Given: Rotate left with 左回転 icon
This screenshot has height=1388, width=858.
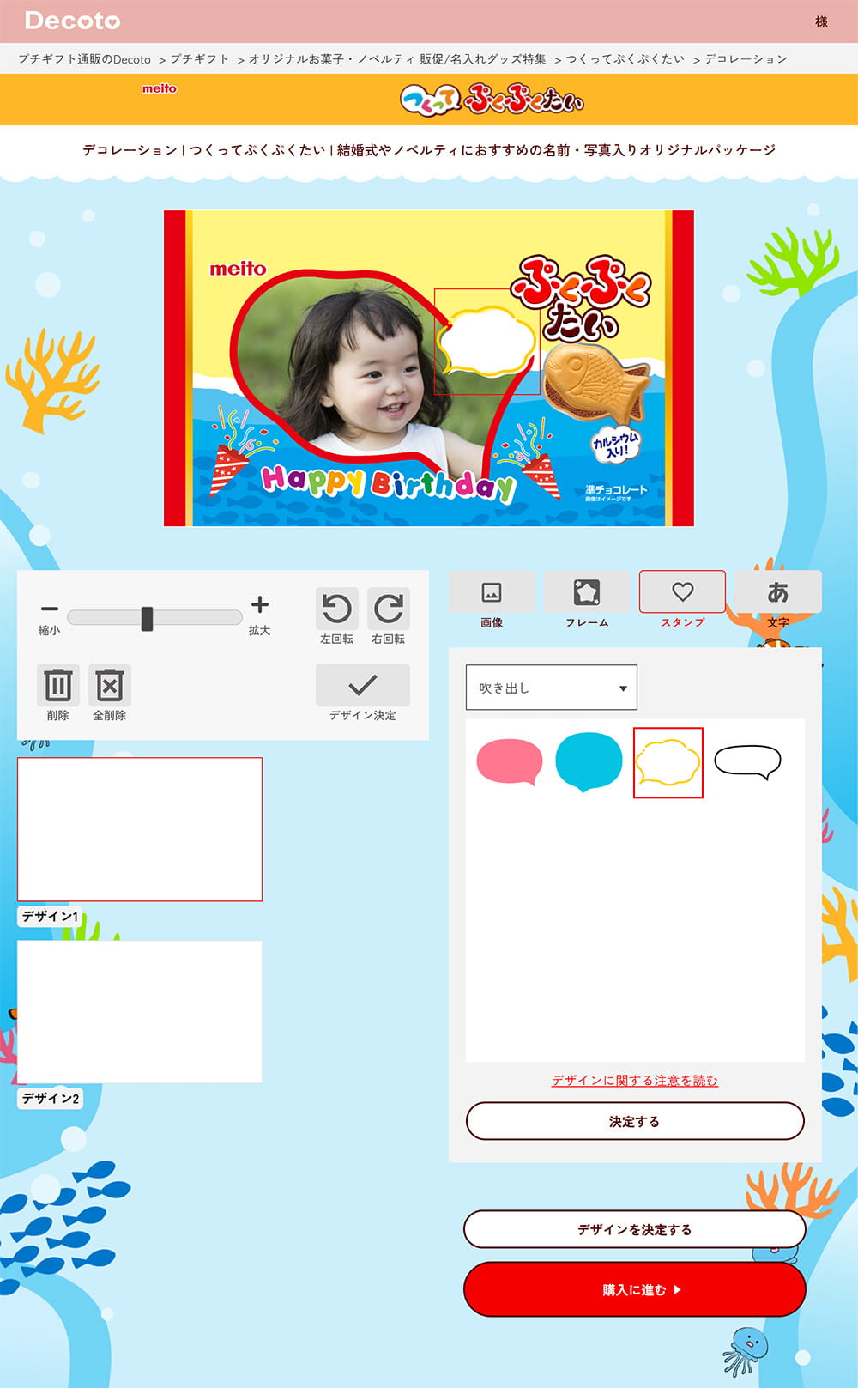Looking at the screenshot, I should pyautogui.click(x=336, y=609).
